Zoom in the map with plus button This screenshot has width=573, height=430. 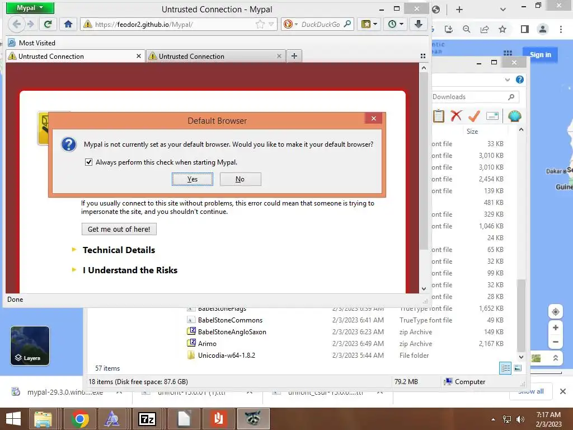pos(556,328)
